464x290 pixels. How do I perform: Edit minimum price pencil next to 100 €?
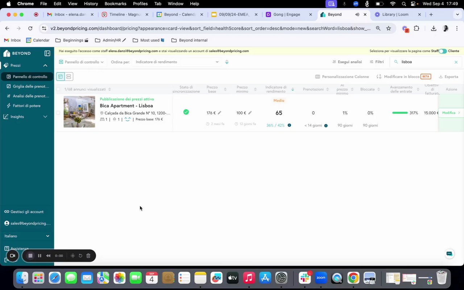250,113
